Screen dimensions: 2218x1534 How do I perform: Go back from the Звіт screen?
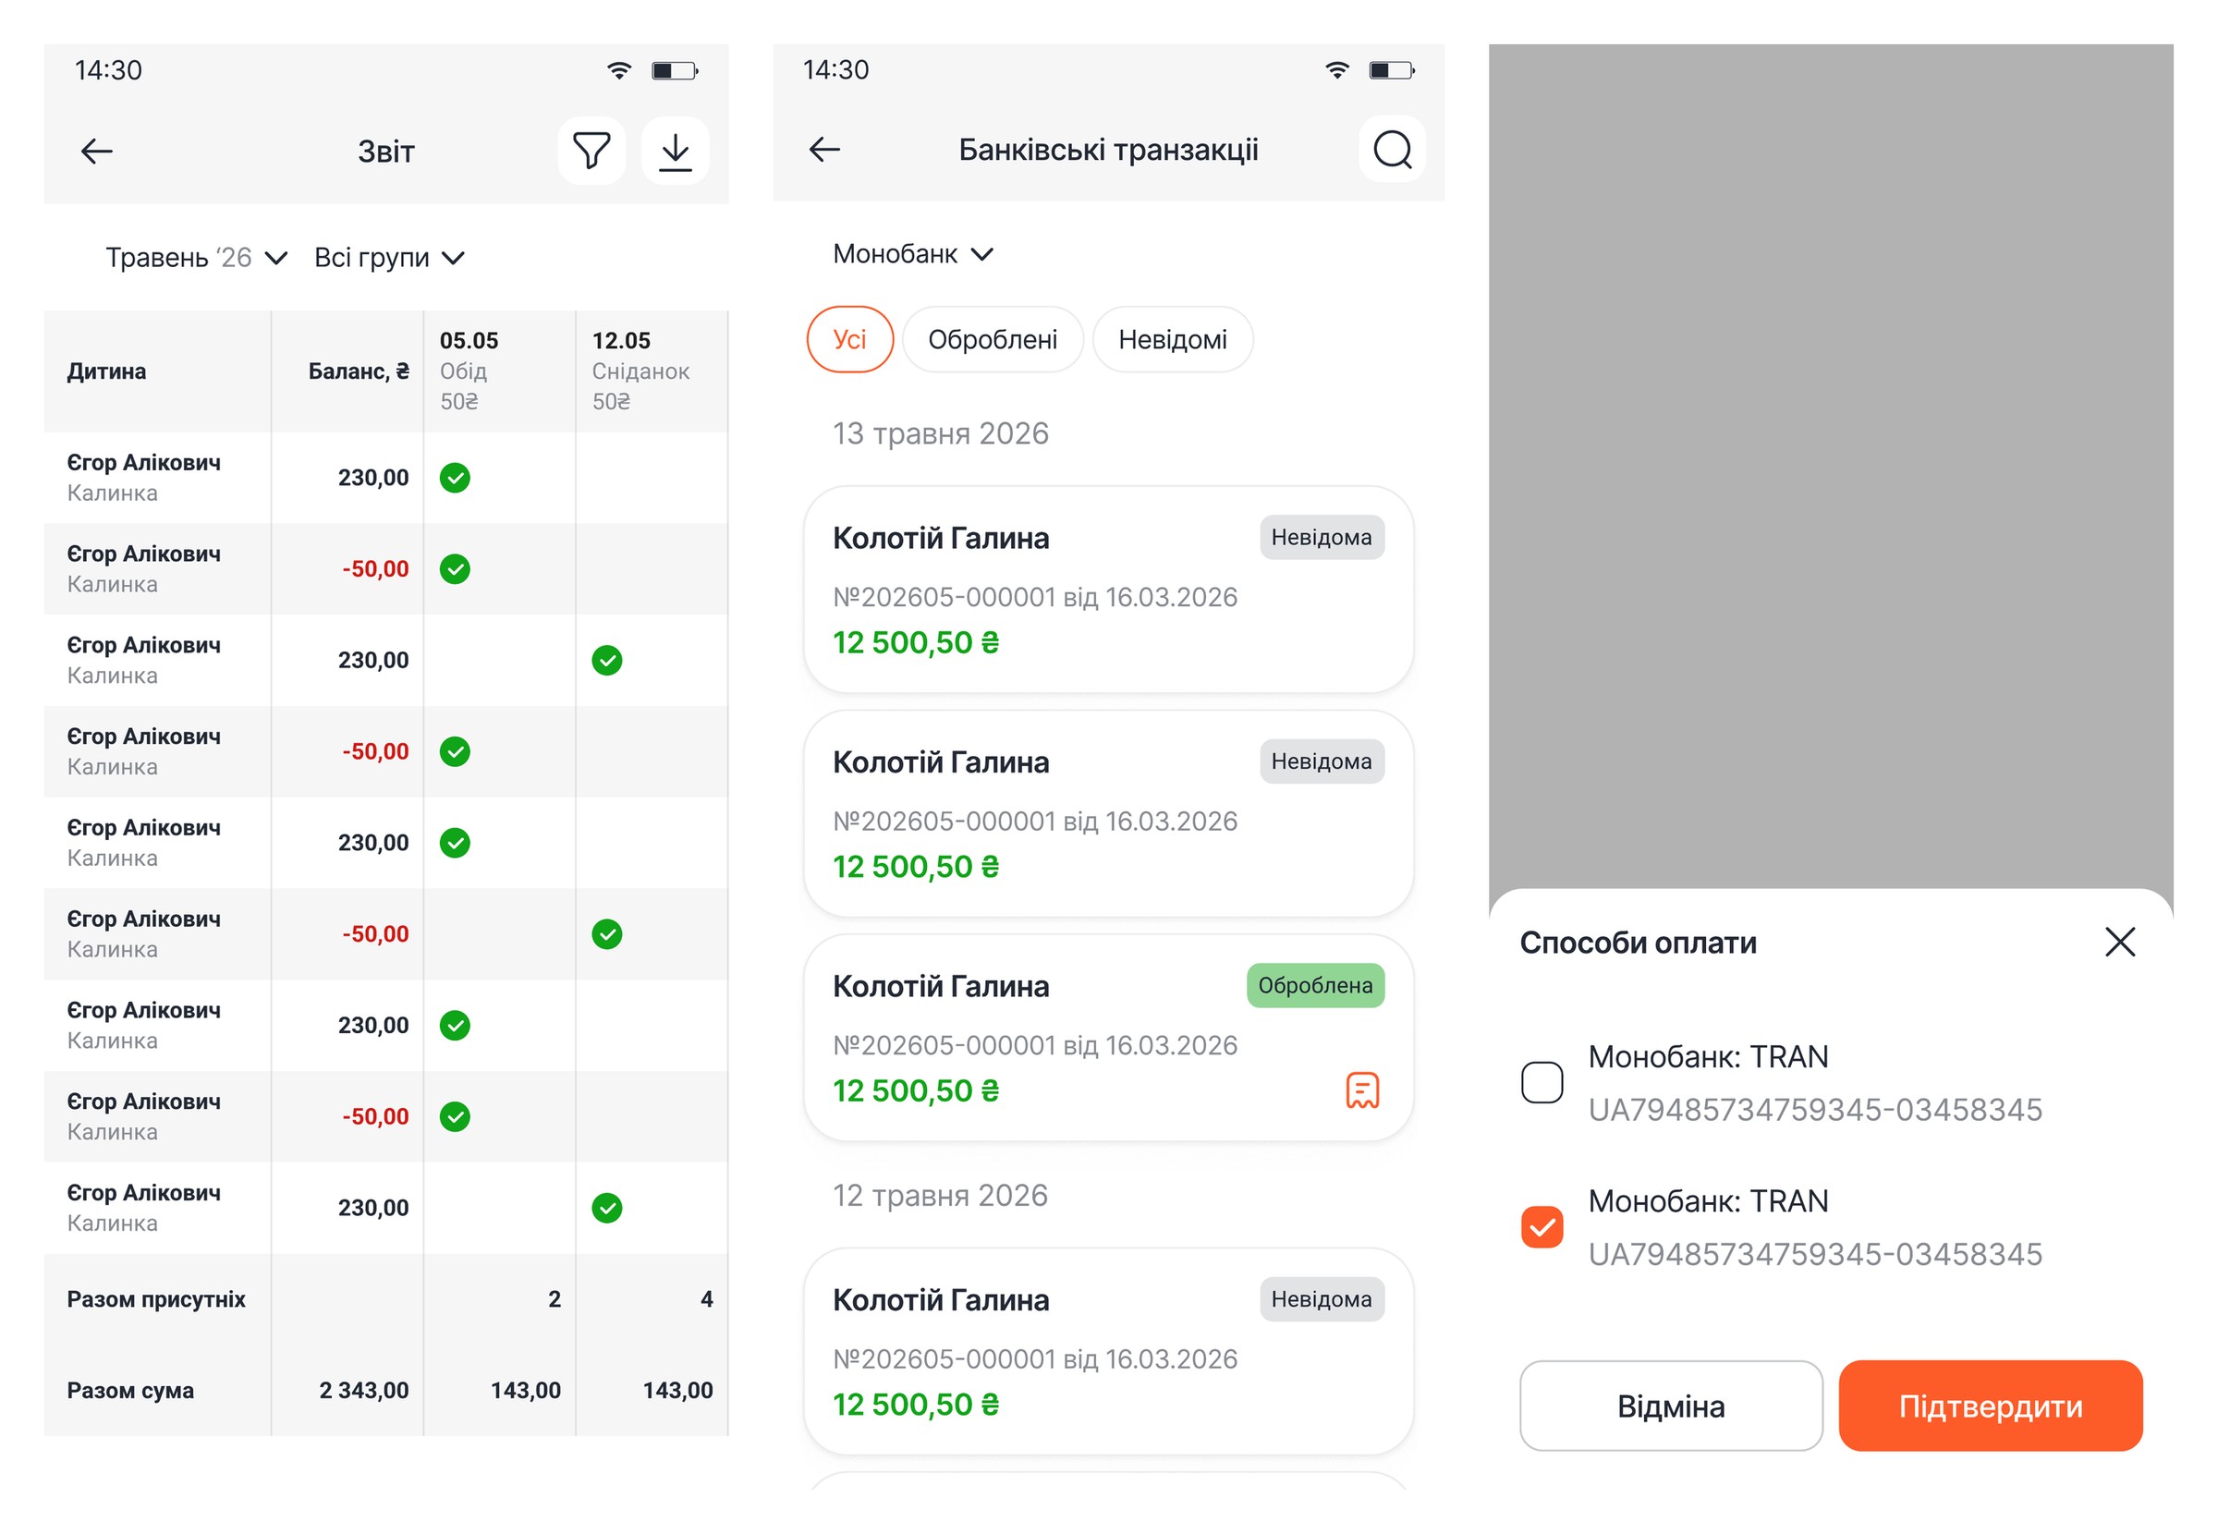tap(96, 151)
